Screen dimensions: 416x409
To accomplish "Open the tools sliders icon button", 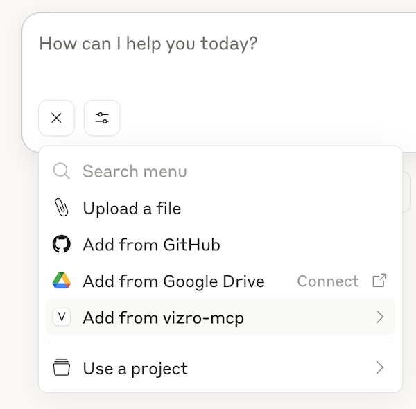I will pos(102,118).
